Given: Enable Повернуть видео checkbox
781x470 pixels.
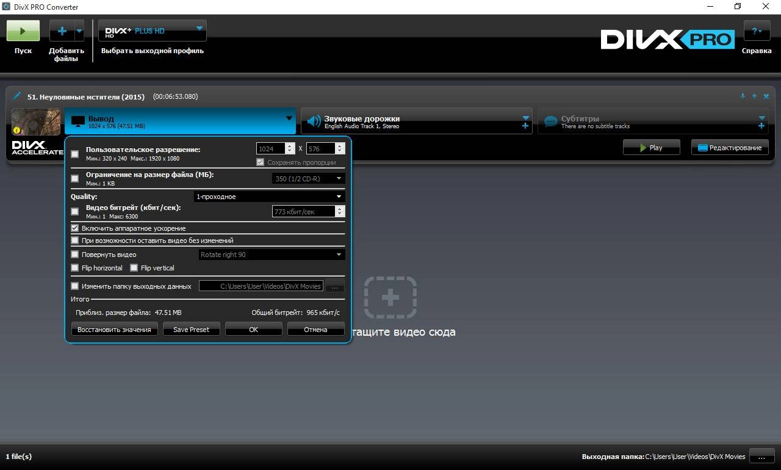Looking at the screenshot, I should coord(75,255).
